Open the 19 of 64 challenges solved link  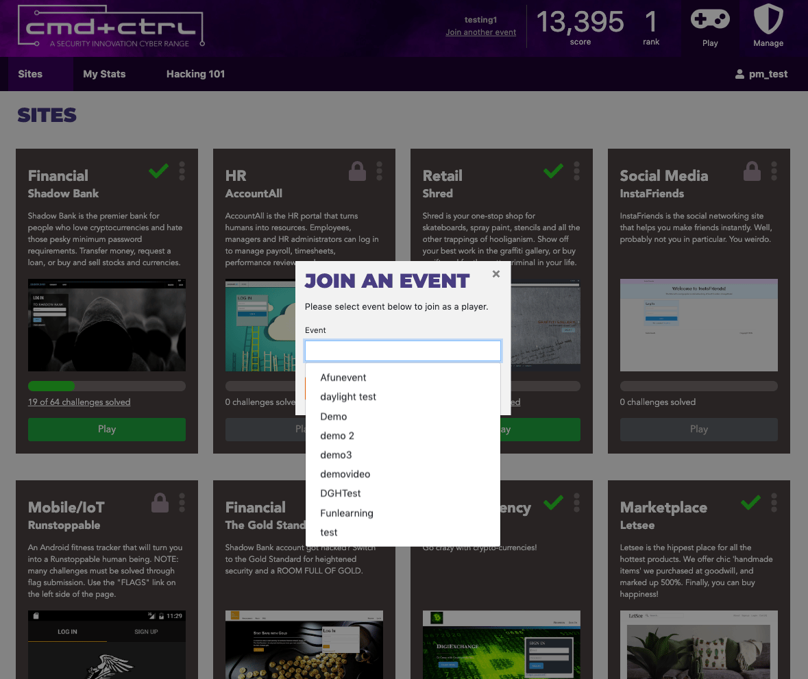click(79, 402)
